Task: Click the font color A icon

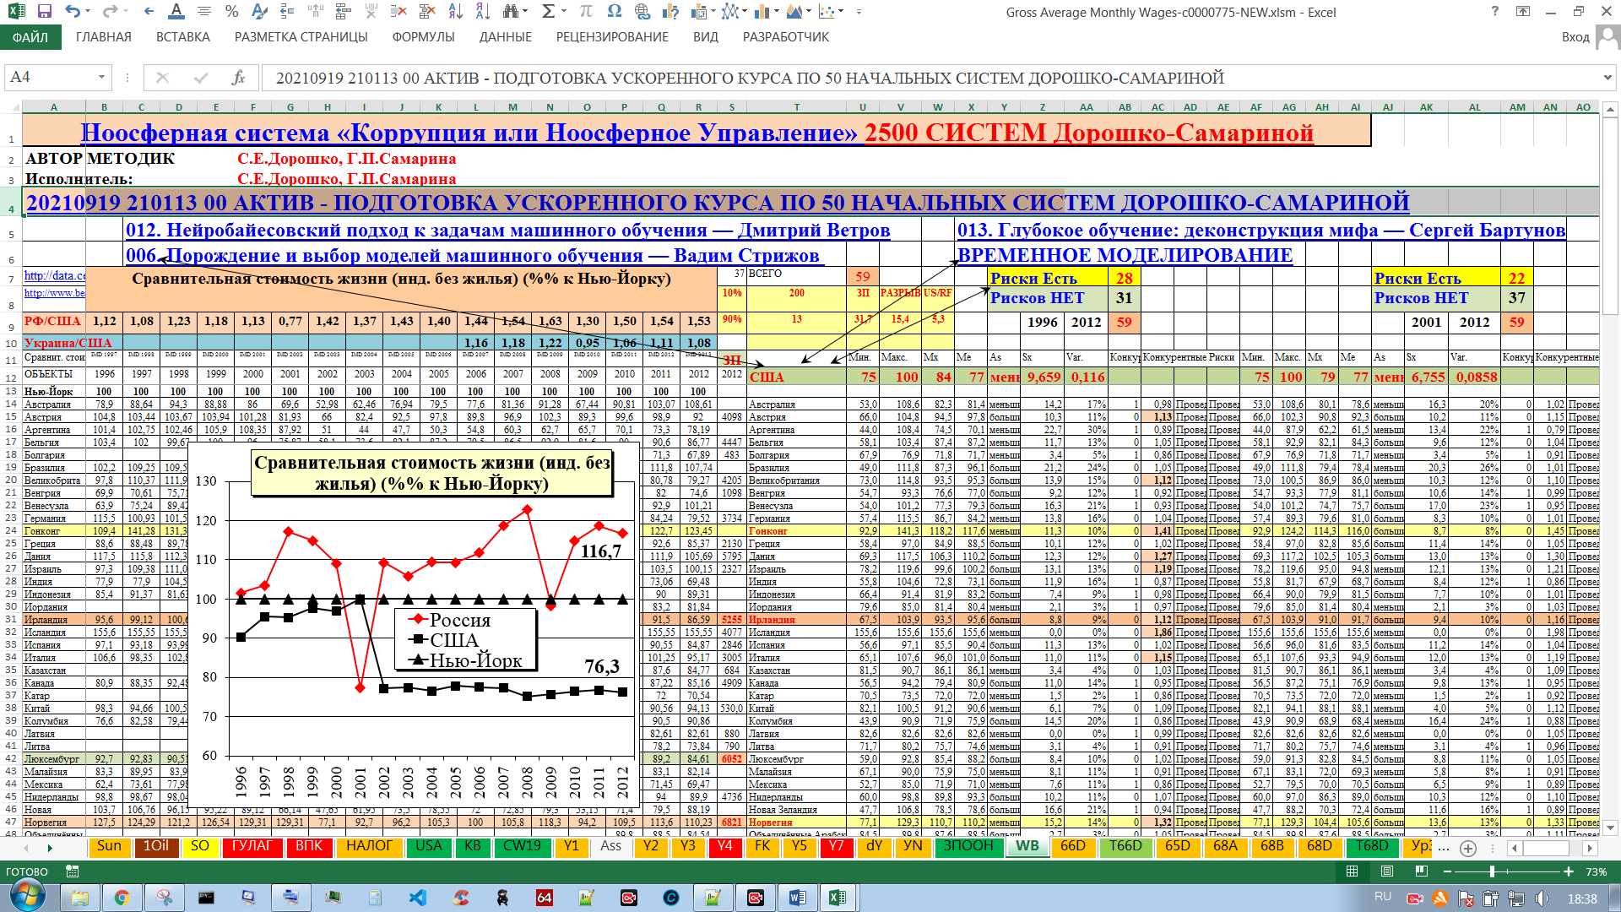Action: tap(176, 12)
